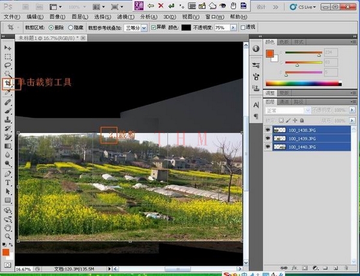Open the Arrange Documents dropdown
Image resolution: width=360 pixels, height=276 pixels.
point(99,7)
